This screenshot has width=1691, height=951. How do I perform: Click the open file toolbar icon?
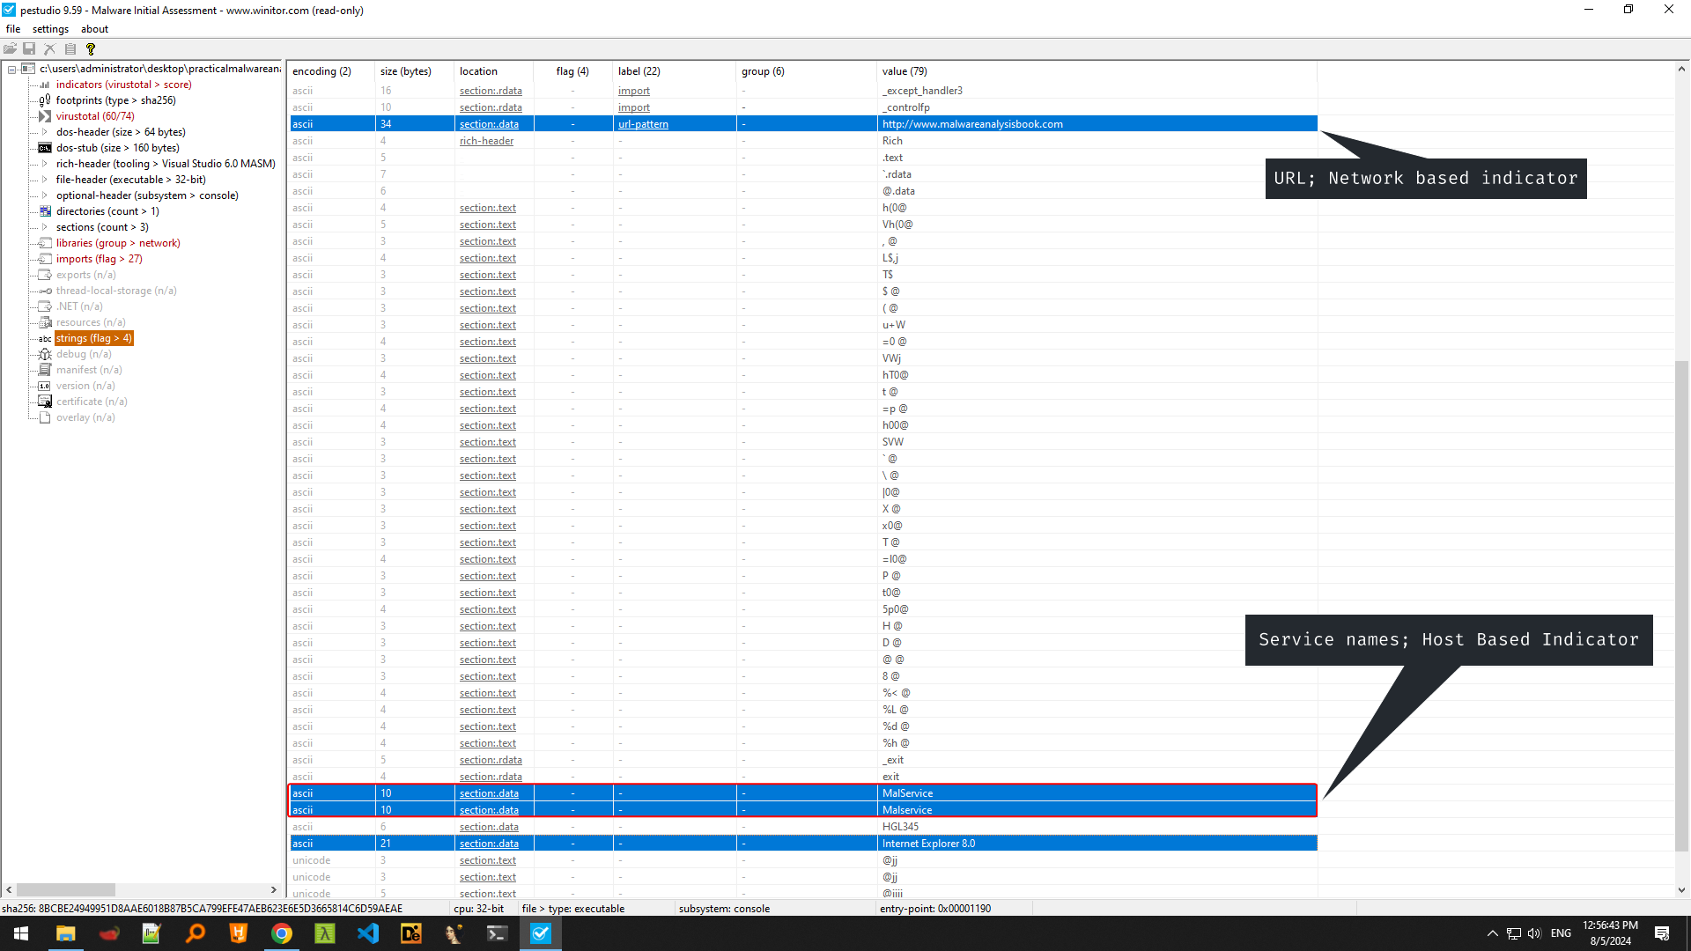click(10, 49)
